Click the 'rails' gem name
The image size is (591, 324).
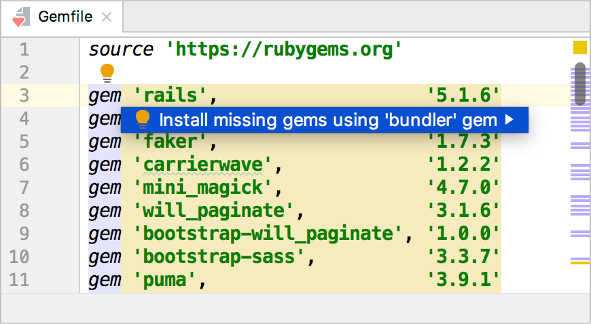[171, 96]
